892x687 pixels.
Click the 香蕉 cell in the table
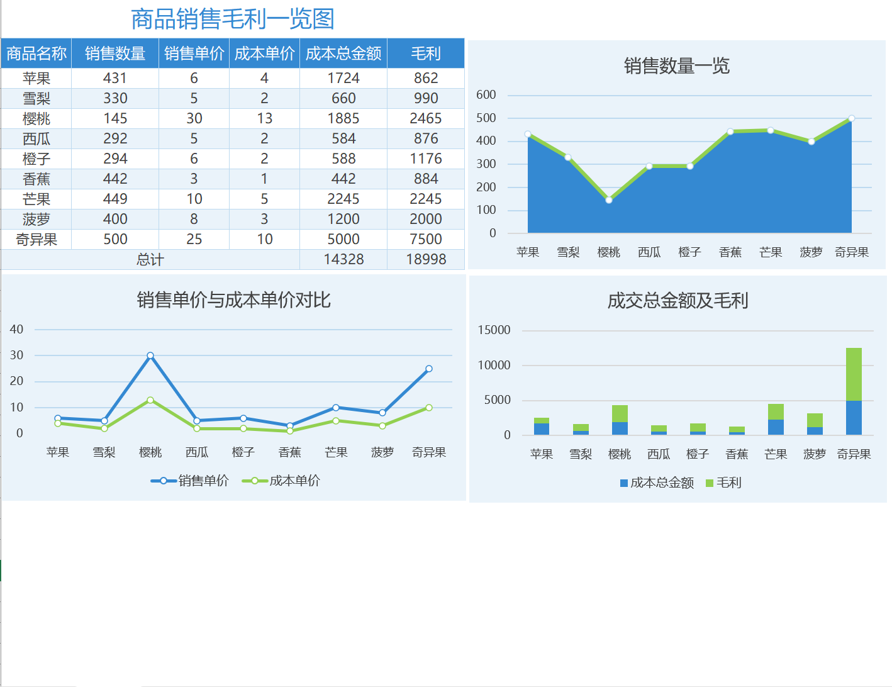tap(36, 179)
